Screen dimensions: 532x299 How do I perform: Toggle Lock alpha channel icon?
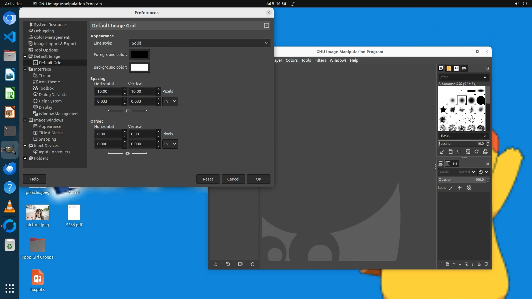pyautogui.click(x=469, y=188)
